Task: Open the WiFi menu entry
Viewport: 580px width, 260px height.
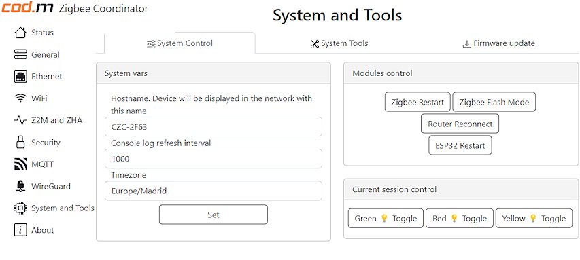Action: point(39,98)
